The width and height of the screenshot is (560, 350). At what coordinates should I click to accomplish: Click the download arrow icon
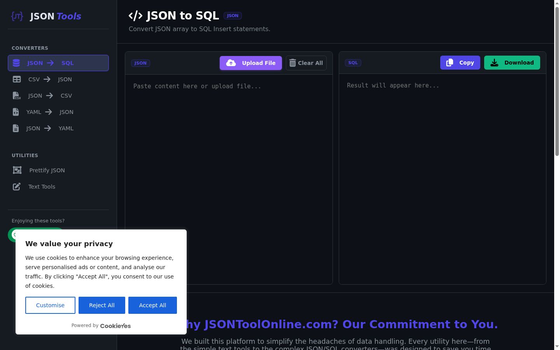coord(494,63)
